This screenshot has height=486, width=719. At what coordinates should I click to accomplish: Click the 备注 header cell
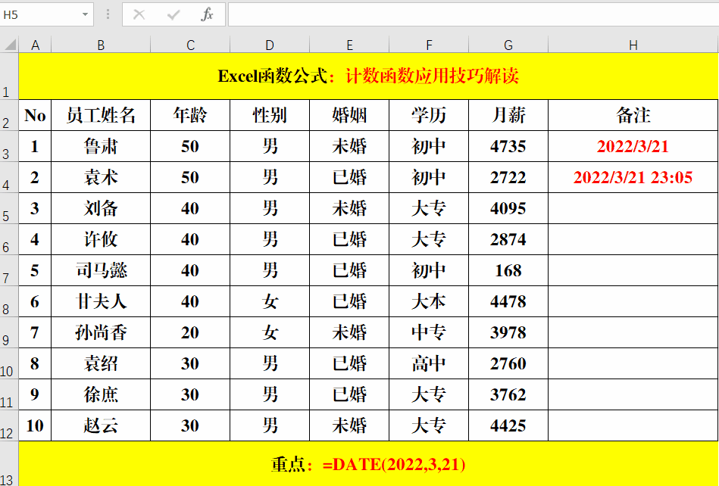pyautogui.click(x=633, y=115)
